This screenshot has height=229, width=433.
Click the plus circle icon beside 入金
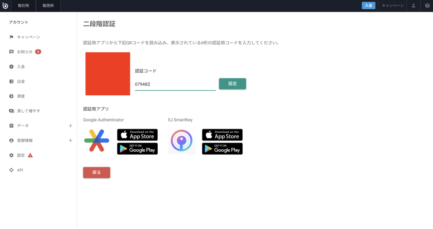pos(11,67)
